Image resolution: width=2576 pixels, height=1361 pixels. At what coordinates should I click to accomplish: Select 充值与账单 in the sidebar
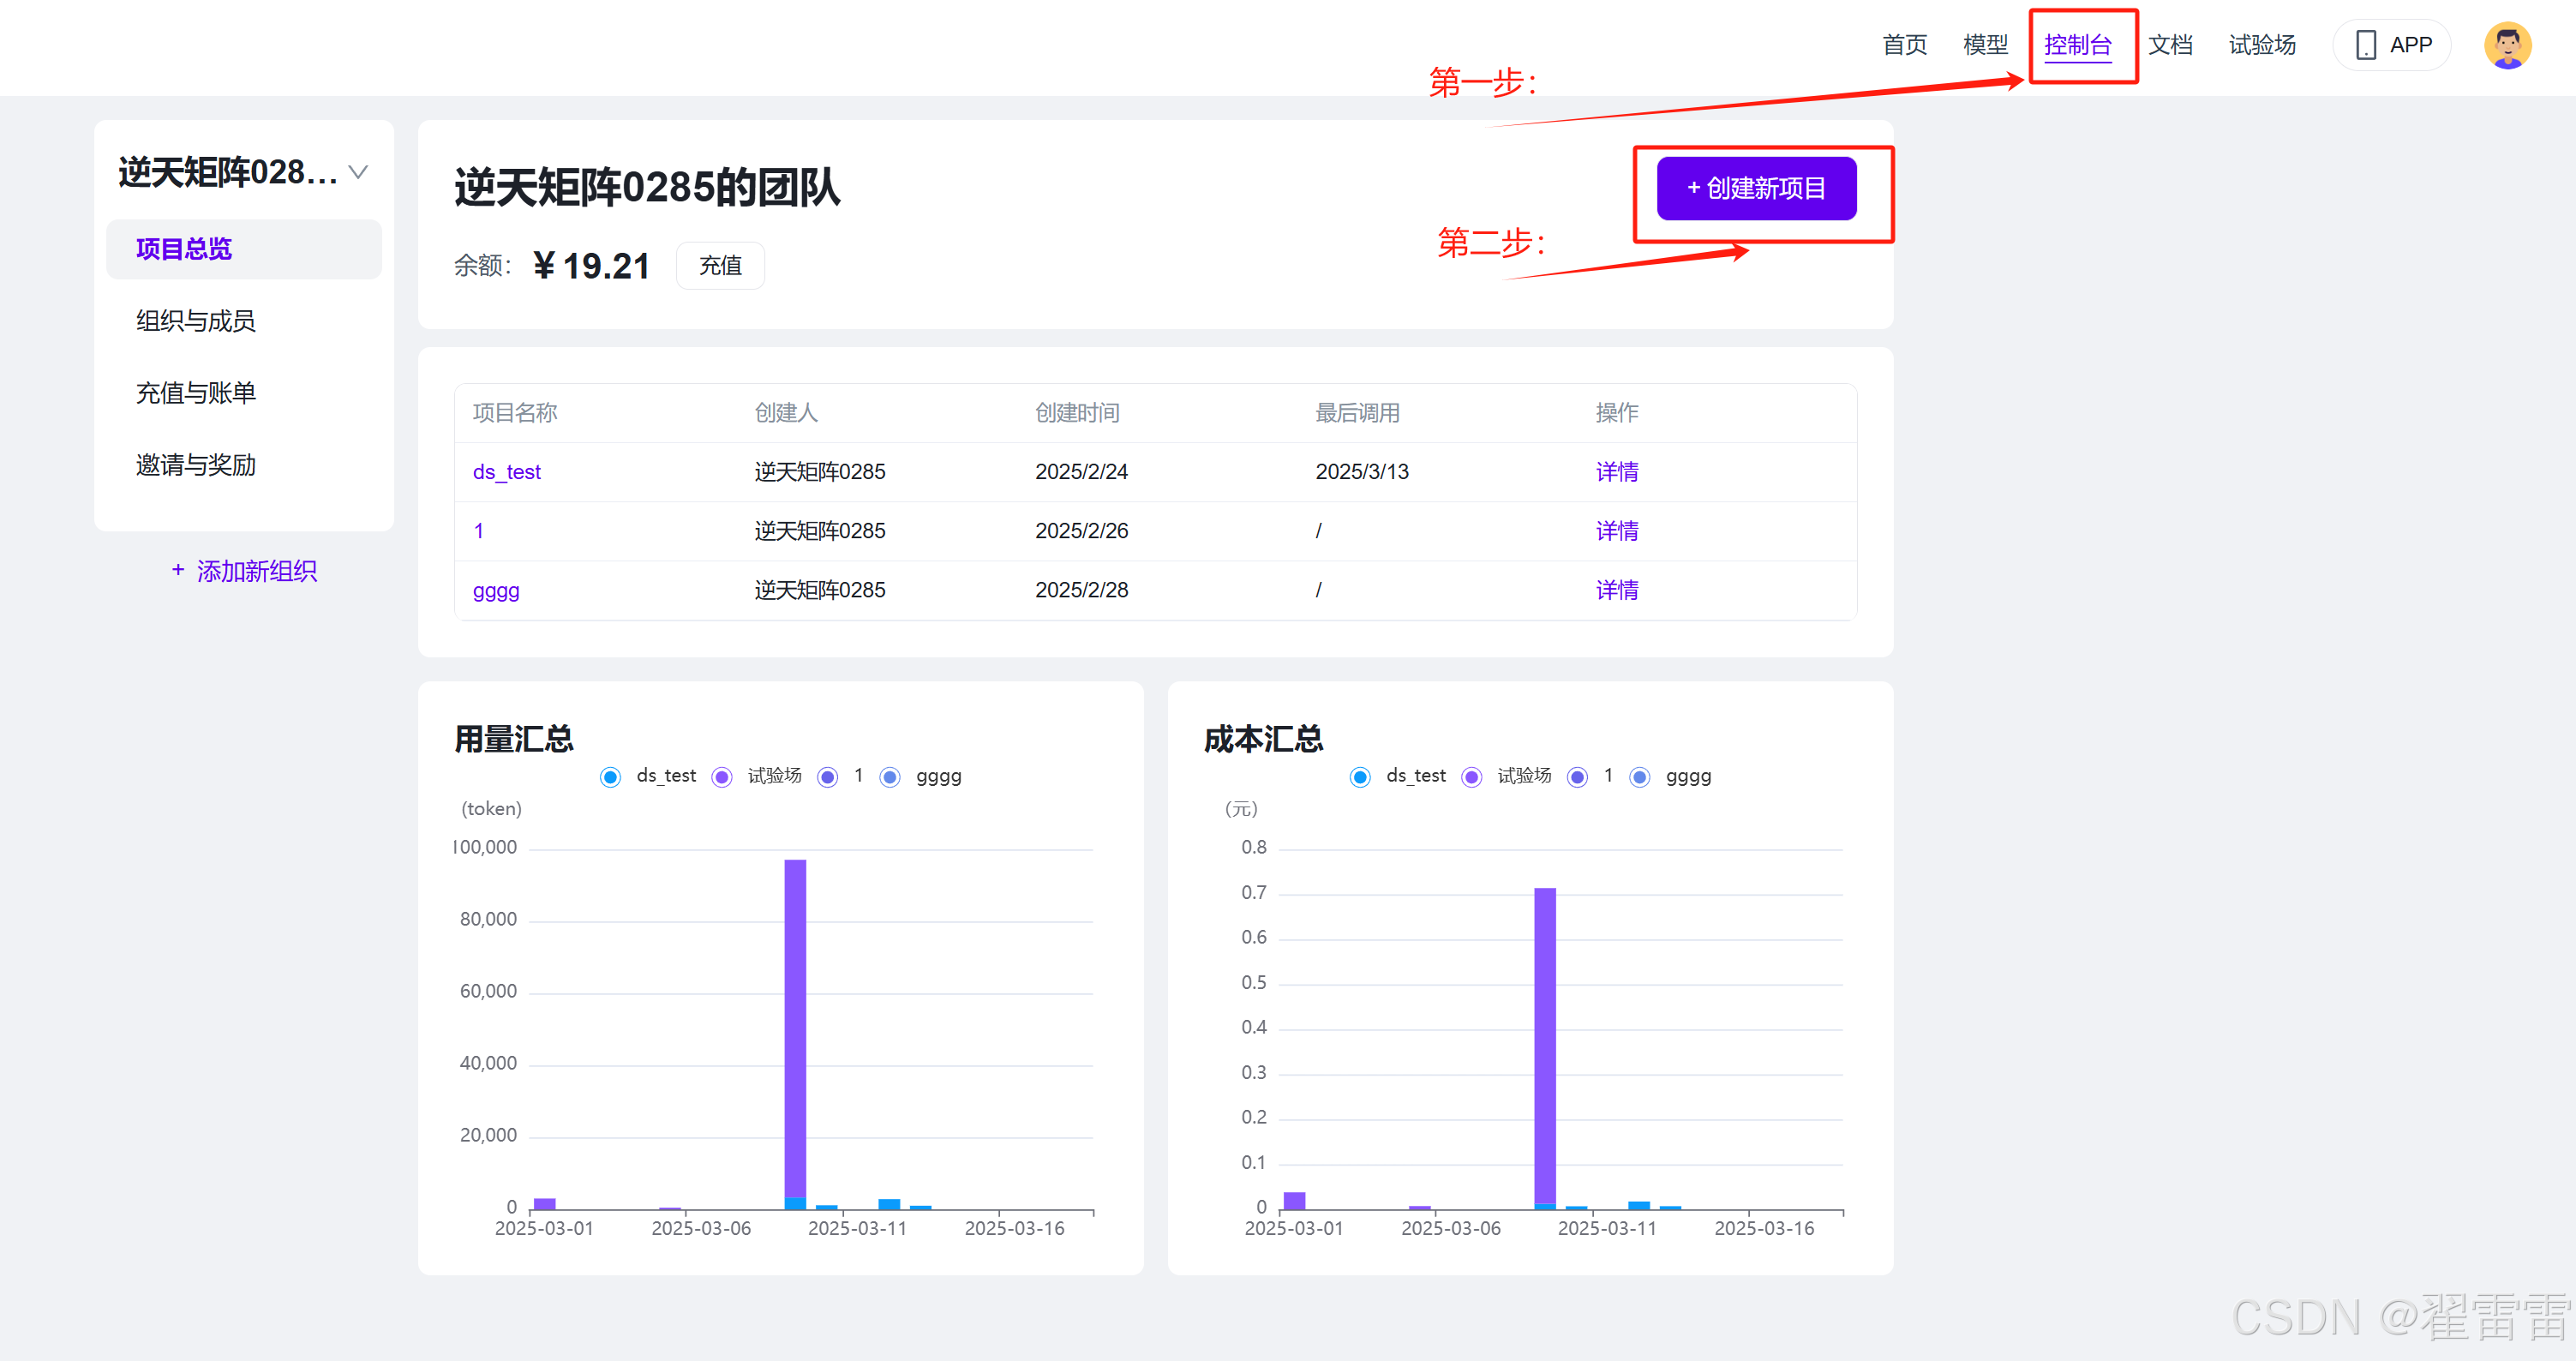pos(196,393)
